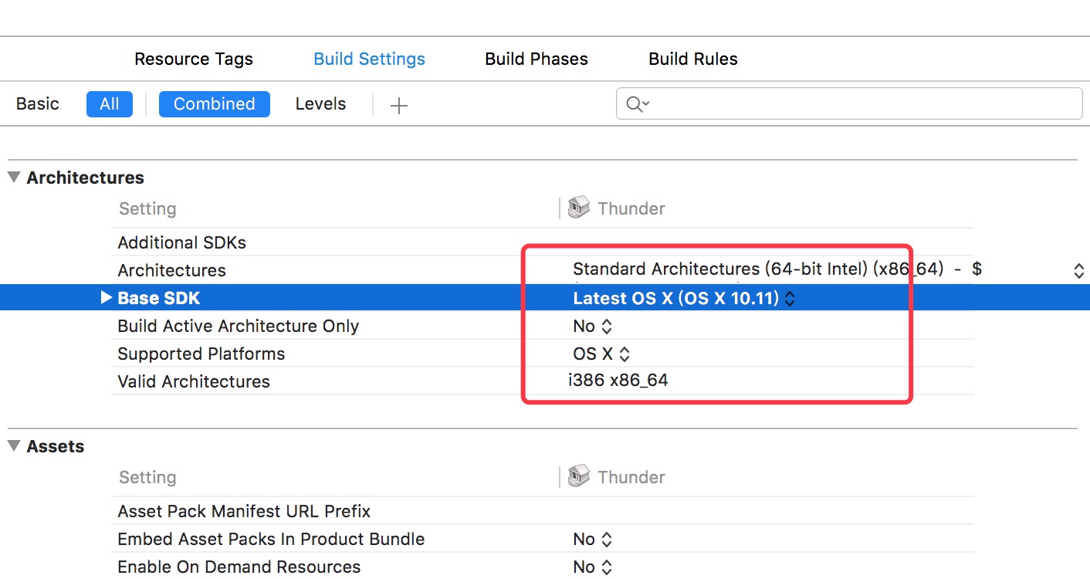Toggle Embed Asset Packs In Product Bundle value

coord(592,539)
